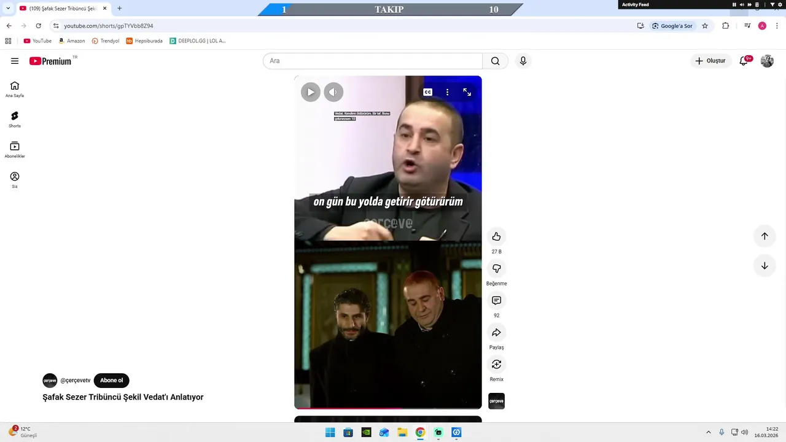Open a new browser tab
Image resolution: width=786 pixels, height=442 pixels.
coord(119,9)
